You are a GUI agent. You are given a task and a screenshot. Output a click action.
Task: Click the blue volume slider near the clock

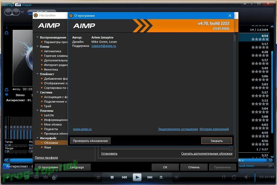[255, 177]
